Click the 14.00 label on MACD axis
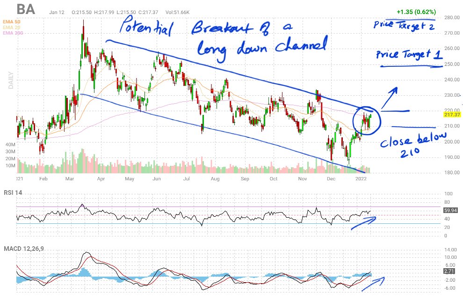463x299 pixels. [450, 250]
